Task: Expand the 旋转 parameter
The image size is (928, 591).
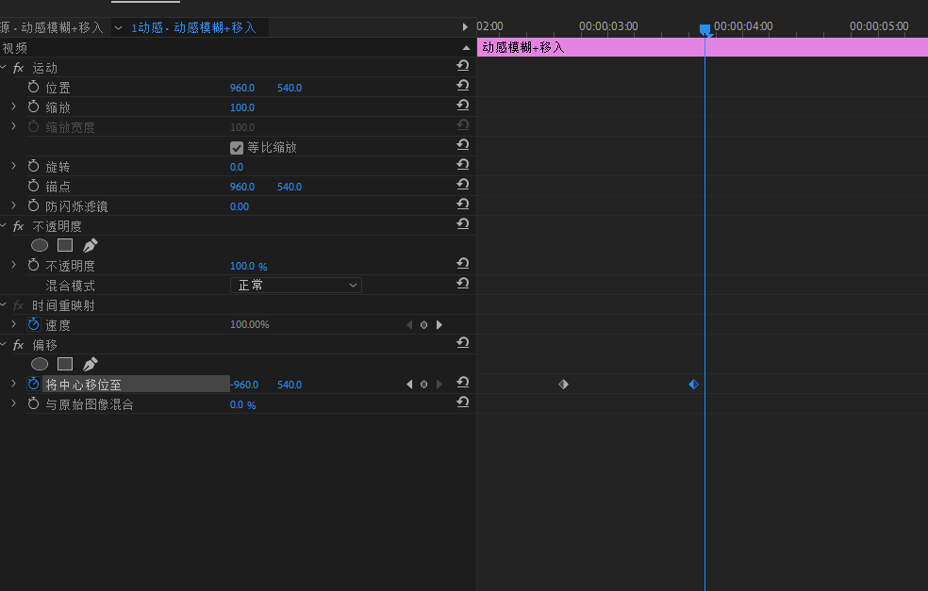Action: tap(13, 167)
